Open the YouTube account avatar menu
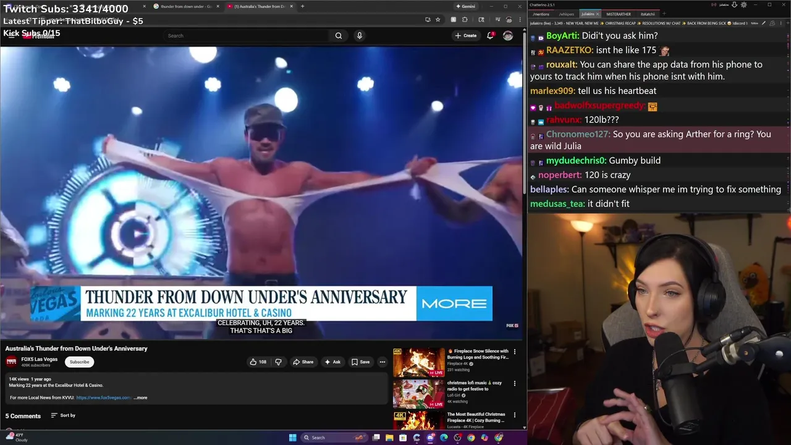 [507, 35]
